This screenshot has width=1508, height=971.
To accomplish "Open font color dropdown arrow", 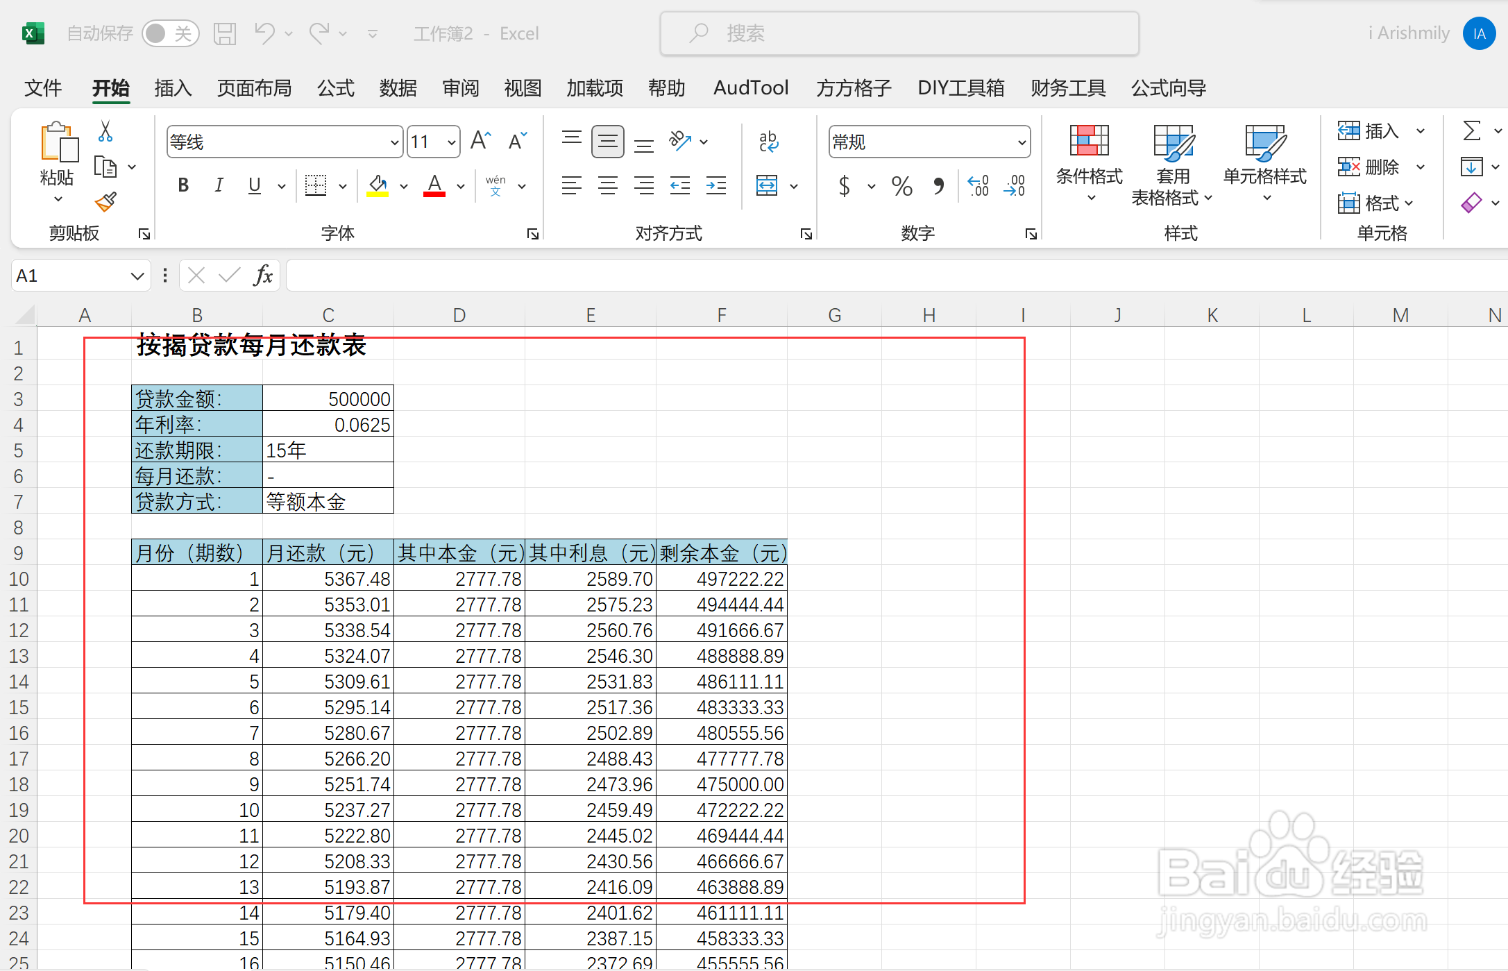I will tap(461, 186).
